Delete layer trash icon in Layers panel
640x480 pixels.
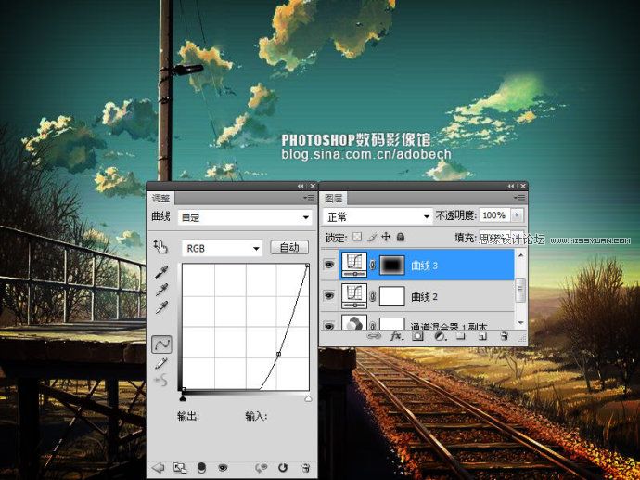[x=504, y=336]
